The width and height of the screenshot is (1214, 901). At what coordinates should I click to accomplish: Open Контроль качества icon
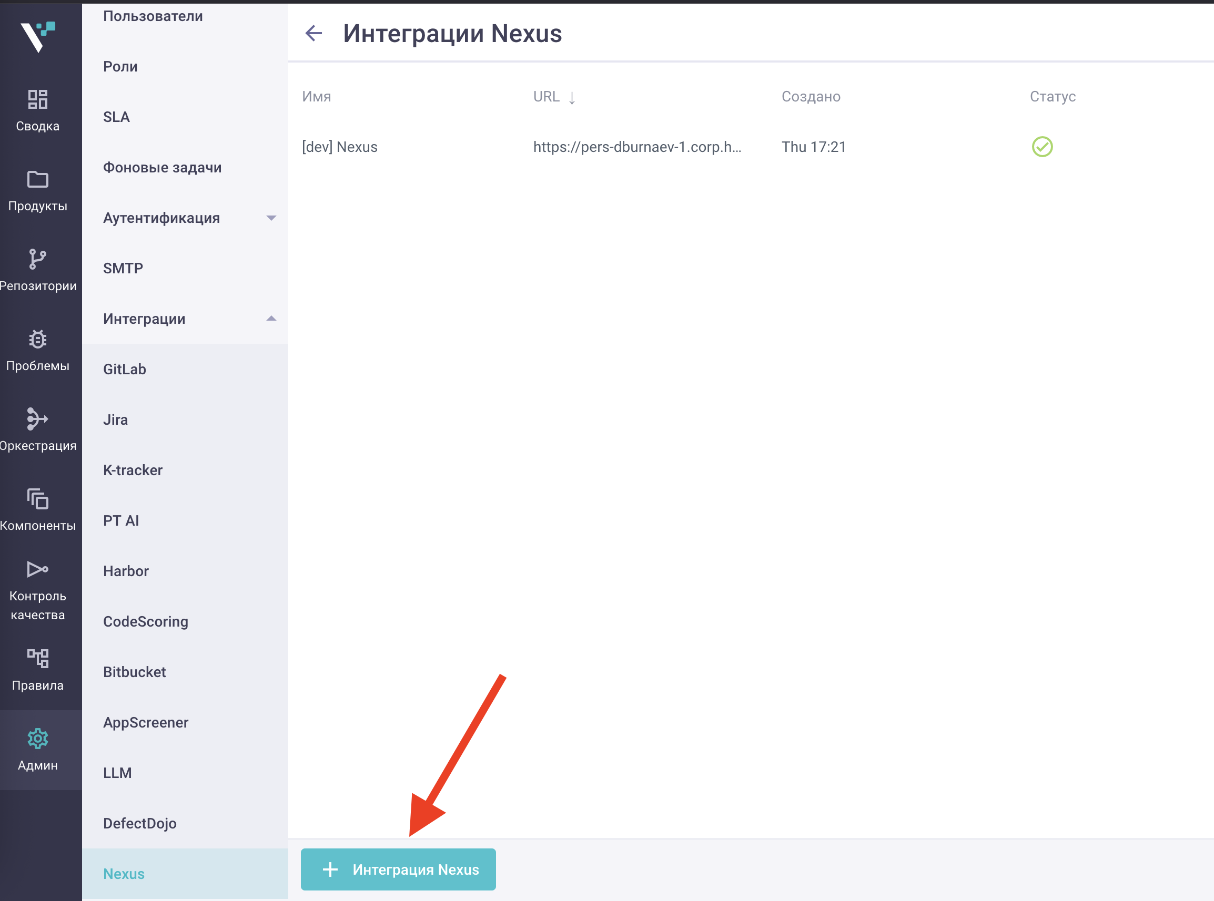[x=38, y=569]
